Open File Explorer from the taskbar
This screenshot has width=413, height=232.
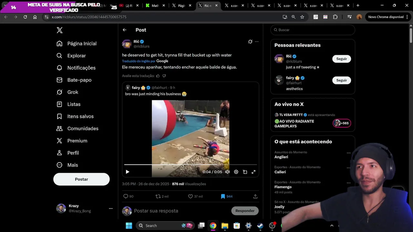(225, 226)
